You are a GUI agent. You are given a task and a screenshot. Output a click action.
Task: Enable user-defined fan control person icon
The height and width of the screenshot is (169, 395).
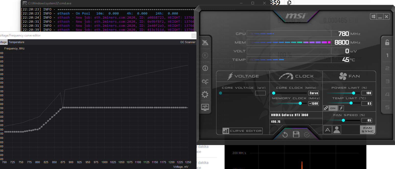coord(337,130)
